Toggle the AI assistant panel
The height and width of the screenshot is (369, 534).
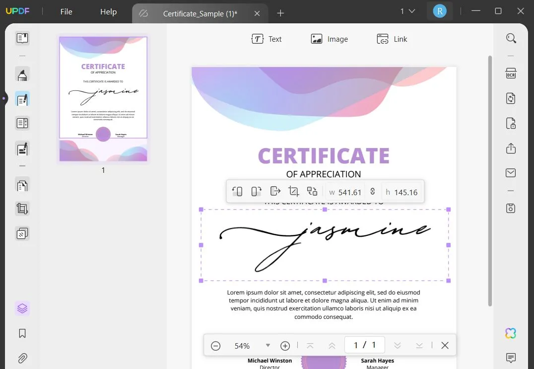click(511, 333)
